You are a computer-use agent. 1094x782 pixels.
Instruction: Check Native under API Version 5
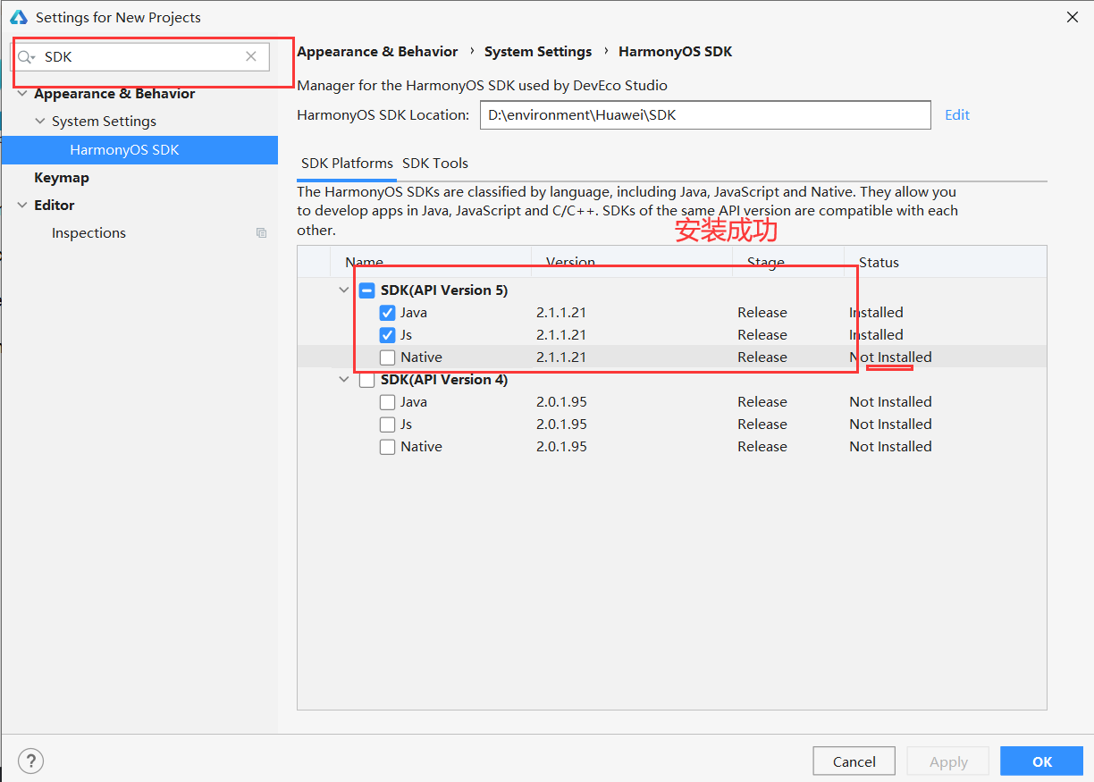tap(387, 357)
